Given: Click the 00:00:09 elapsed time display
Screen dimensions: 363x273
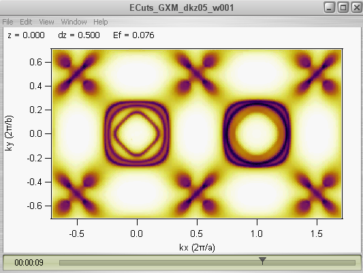Looking at the screenshot, I should point(29,263).
